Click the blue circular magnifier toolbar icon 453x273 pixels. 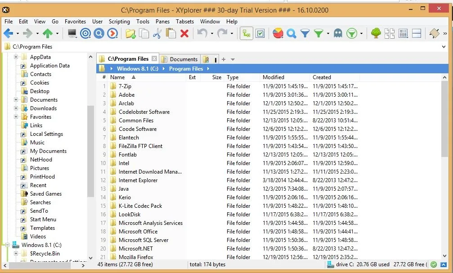point(99,34)
